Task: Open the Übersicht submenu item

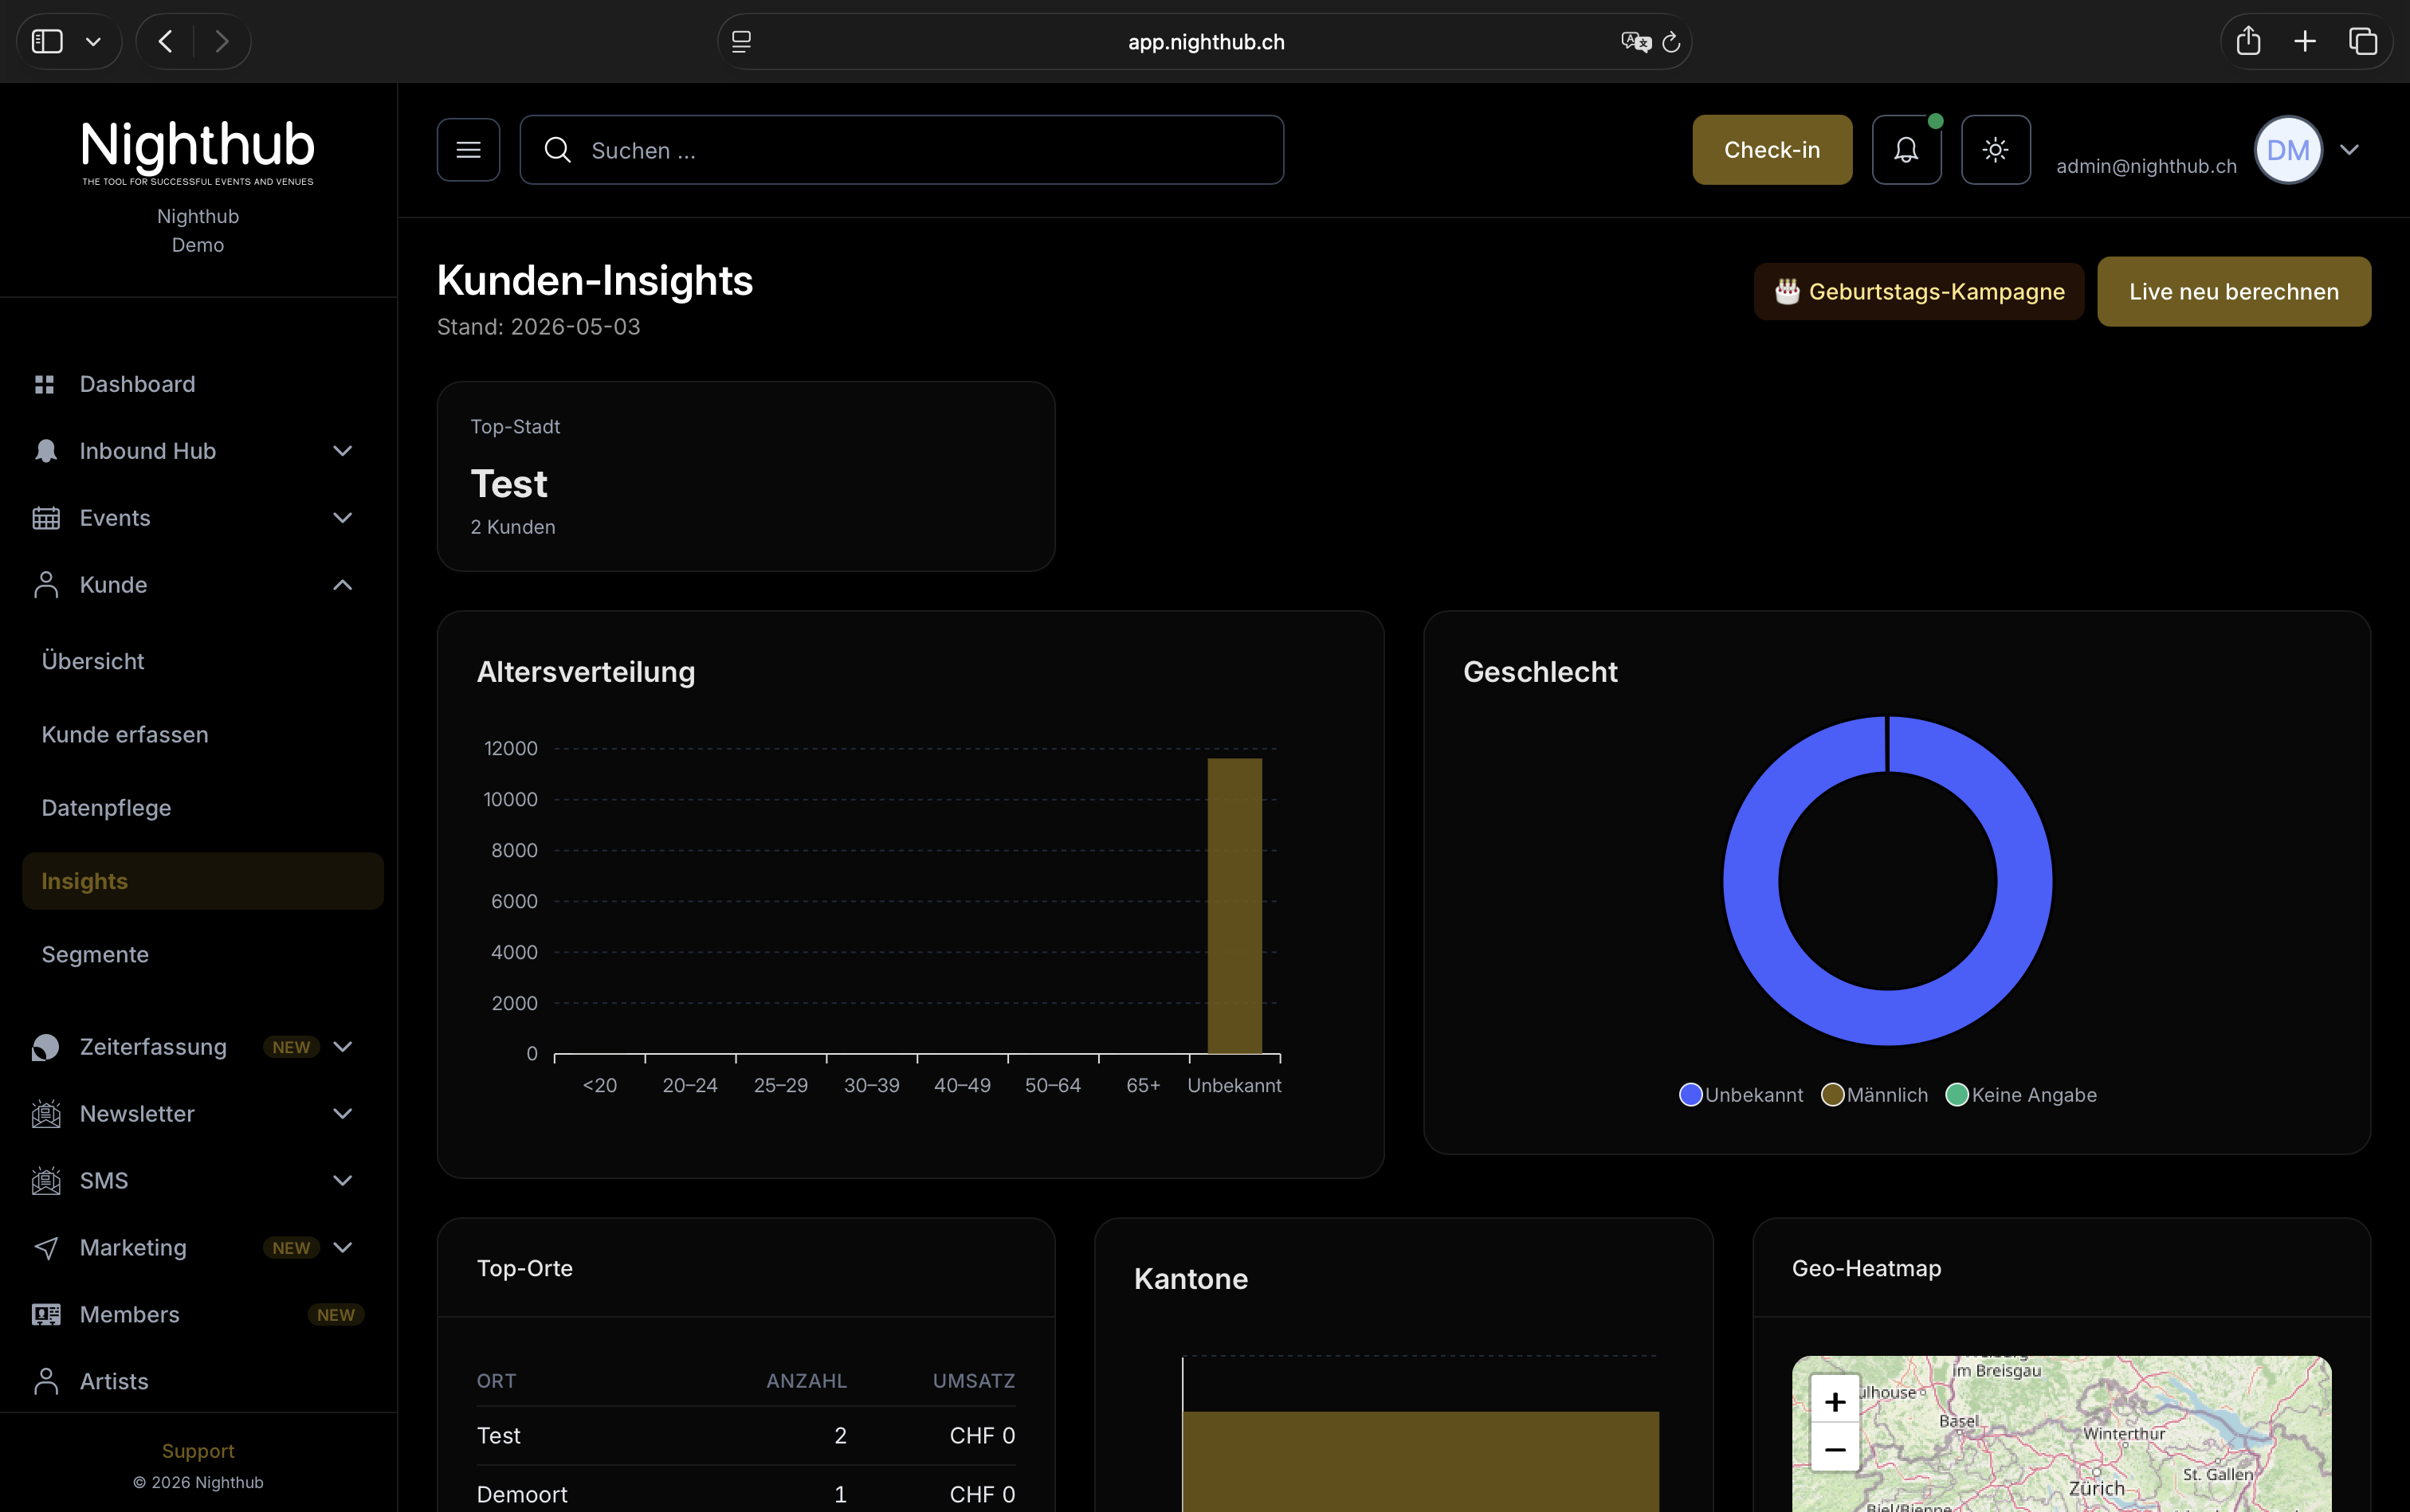Action: tap(93, 661)
